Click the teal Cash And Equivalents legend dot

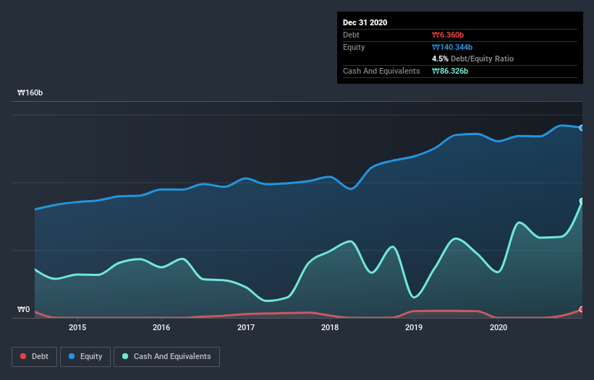point(125,356)
